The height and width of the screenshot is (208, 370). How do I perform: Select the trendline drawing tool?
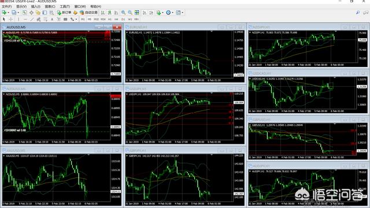pos(32,19)
